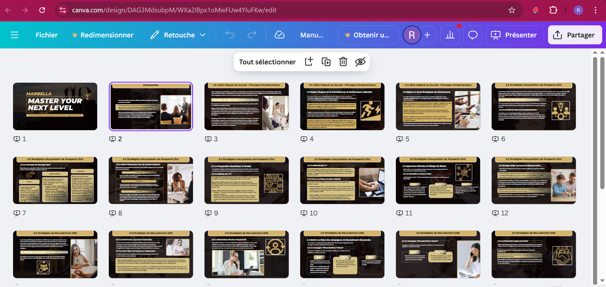Viewport: 606px width, 287px height.
Task: Click the undo arrow icon
Action: pos(230,35)
